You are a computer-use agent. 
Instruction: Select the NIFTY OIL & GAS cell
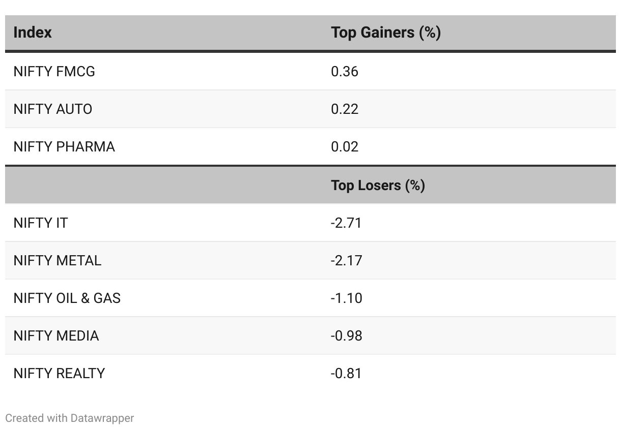coord(67,298)
